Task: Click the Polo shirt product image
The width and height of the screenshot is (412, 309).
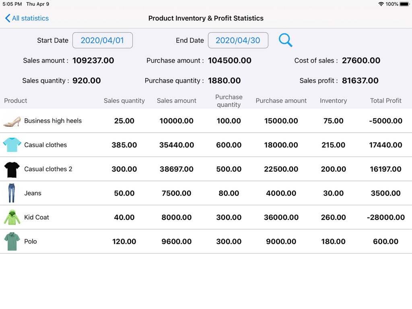Action: pos(12,241)
